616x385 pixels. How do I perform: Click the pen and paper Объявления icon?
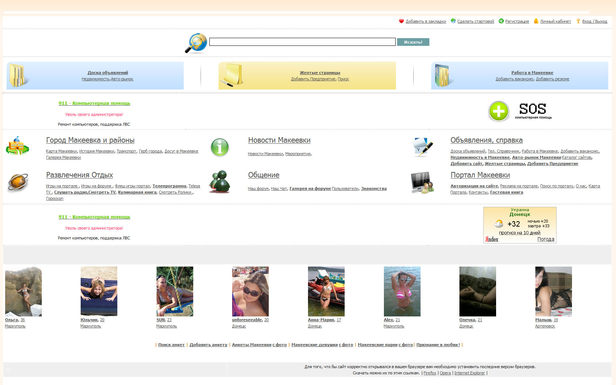pyautogui.click(x=422, y=147)
